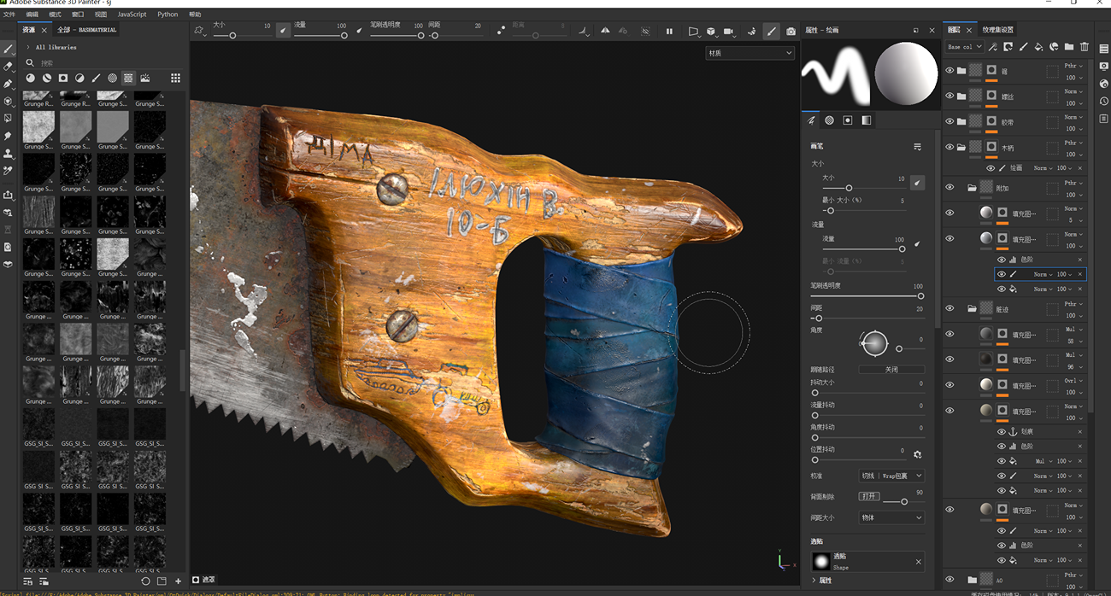The height and width of the screenshot is (596, 1111).
Task: Hide the 木柄 folder layer
Action: tap(949, 147)
